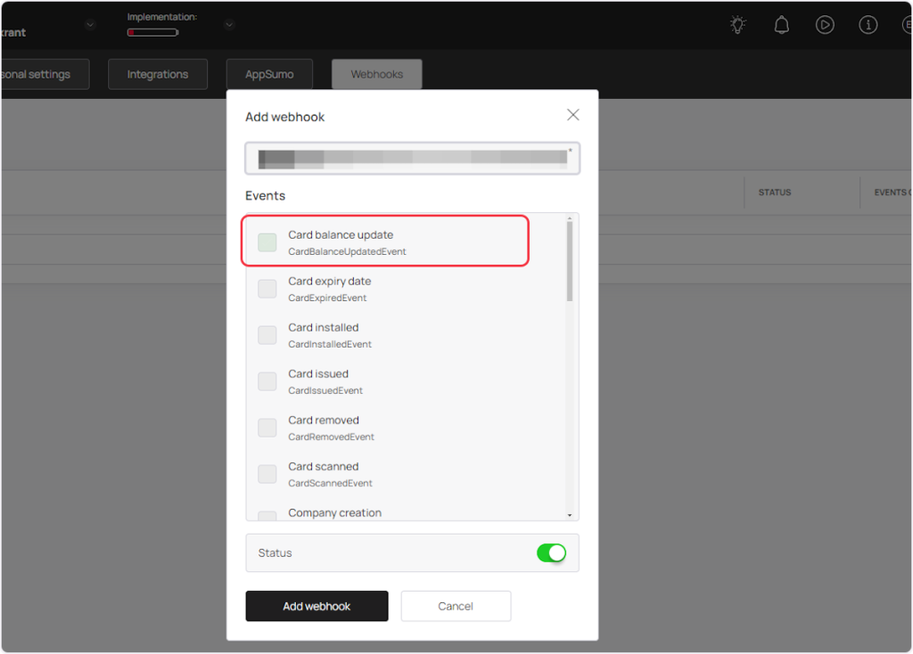Open the notifications bell
This screenshot has height=654, width=913.
[x=781, y=25]
